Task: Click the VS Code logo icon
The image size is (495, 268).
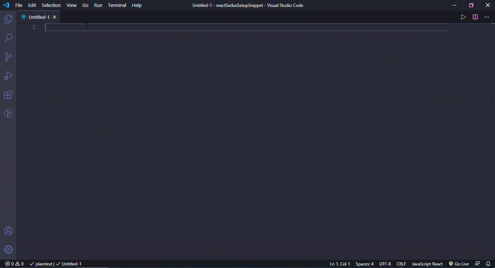Action: point(6,5)
